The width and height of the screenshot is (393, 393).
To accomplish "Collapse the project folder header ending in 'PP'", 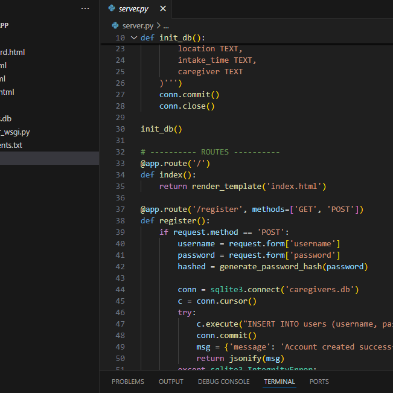I will click(5, 25).
